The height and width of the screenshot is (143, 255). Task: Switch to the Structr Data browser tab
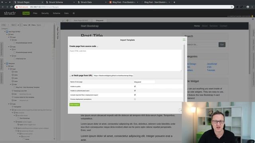pos(92,2)
